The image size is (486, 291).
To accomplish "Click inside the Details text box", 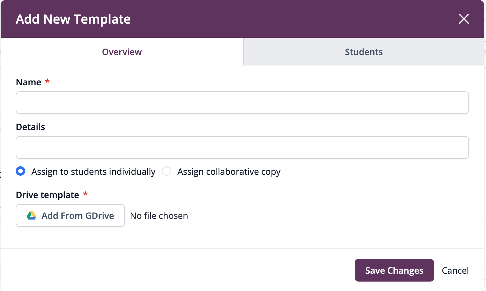I will coord(242,147).
